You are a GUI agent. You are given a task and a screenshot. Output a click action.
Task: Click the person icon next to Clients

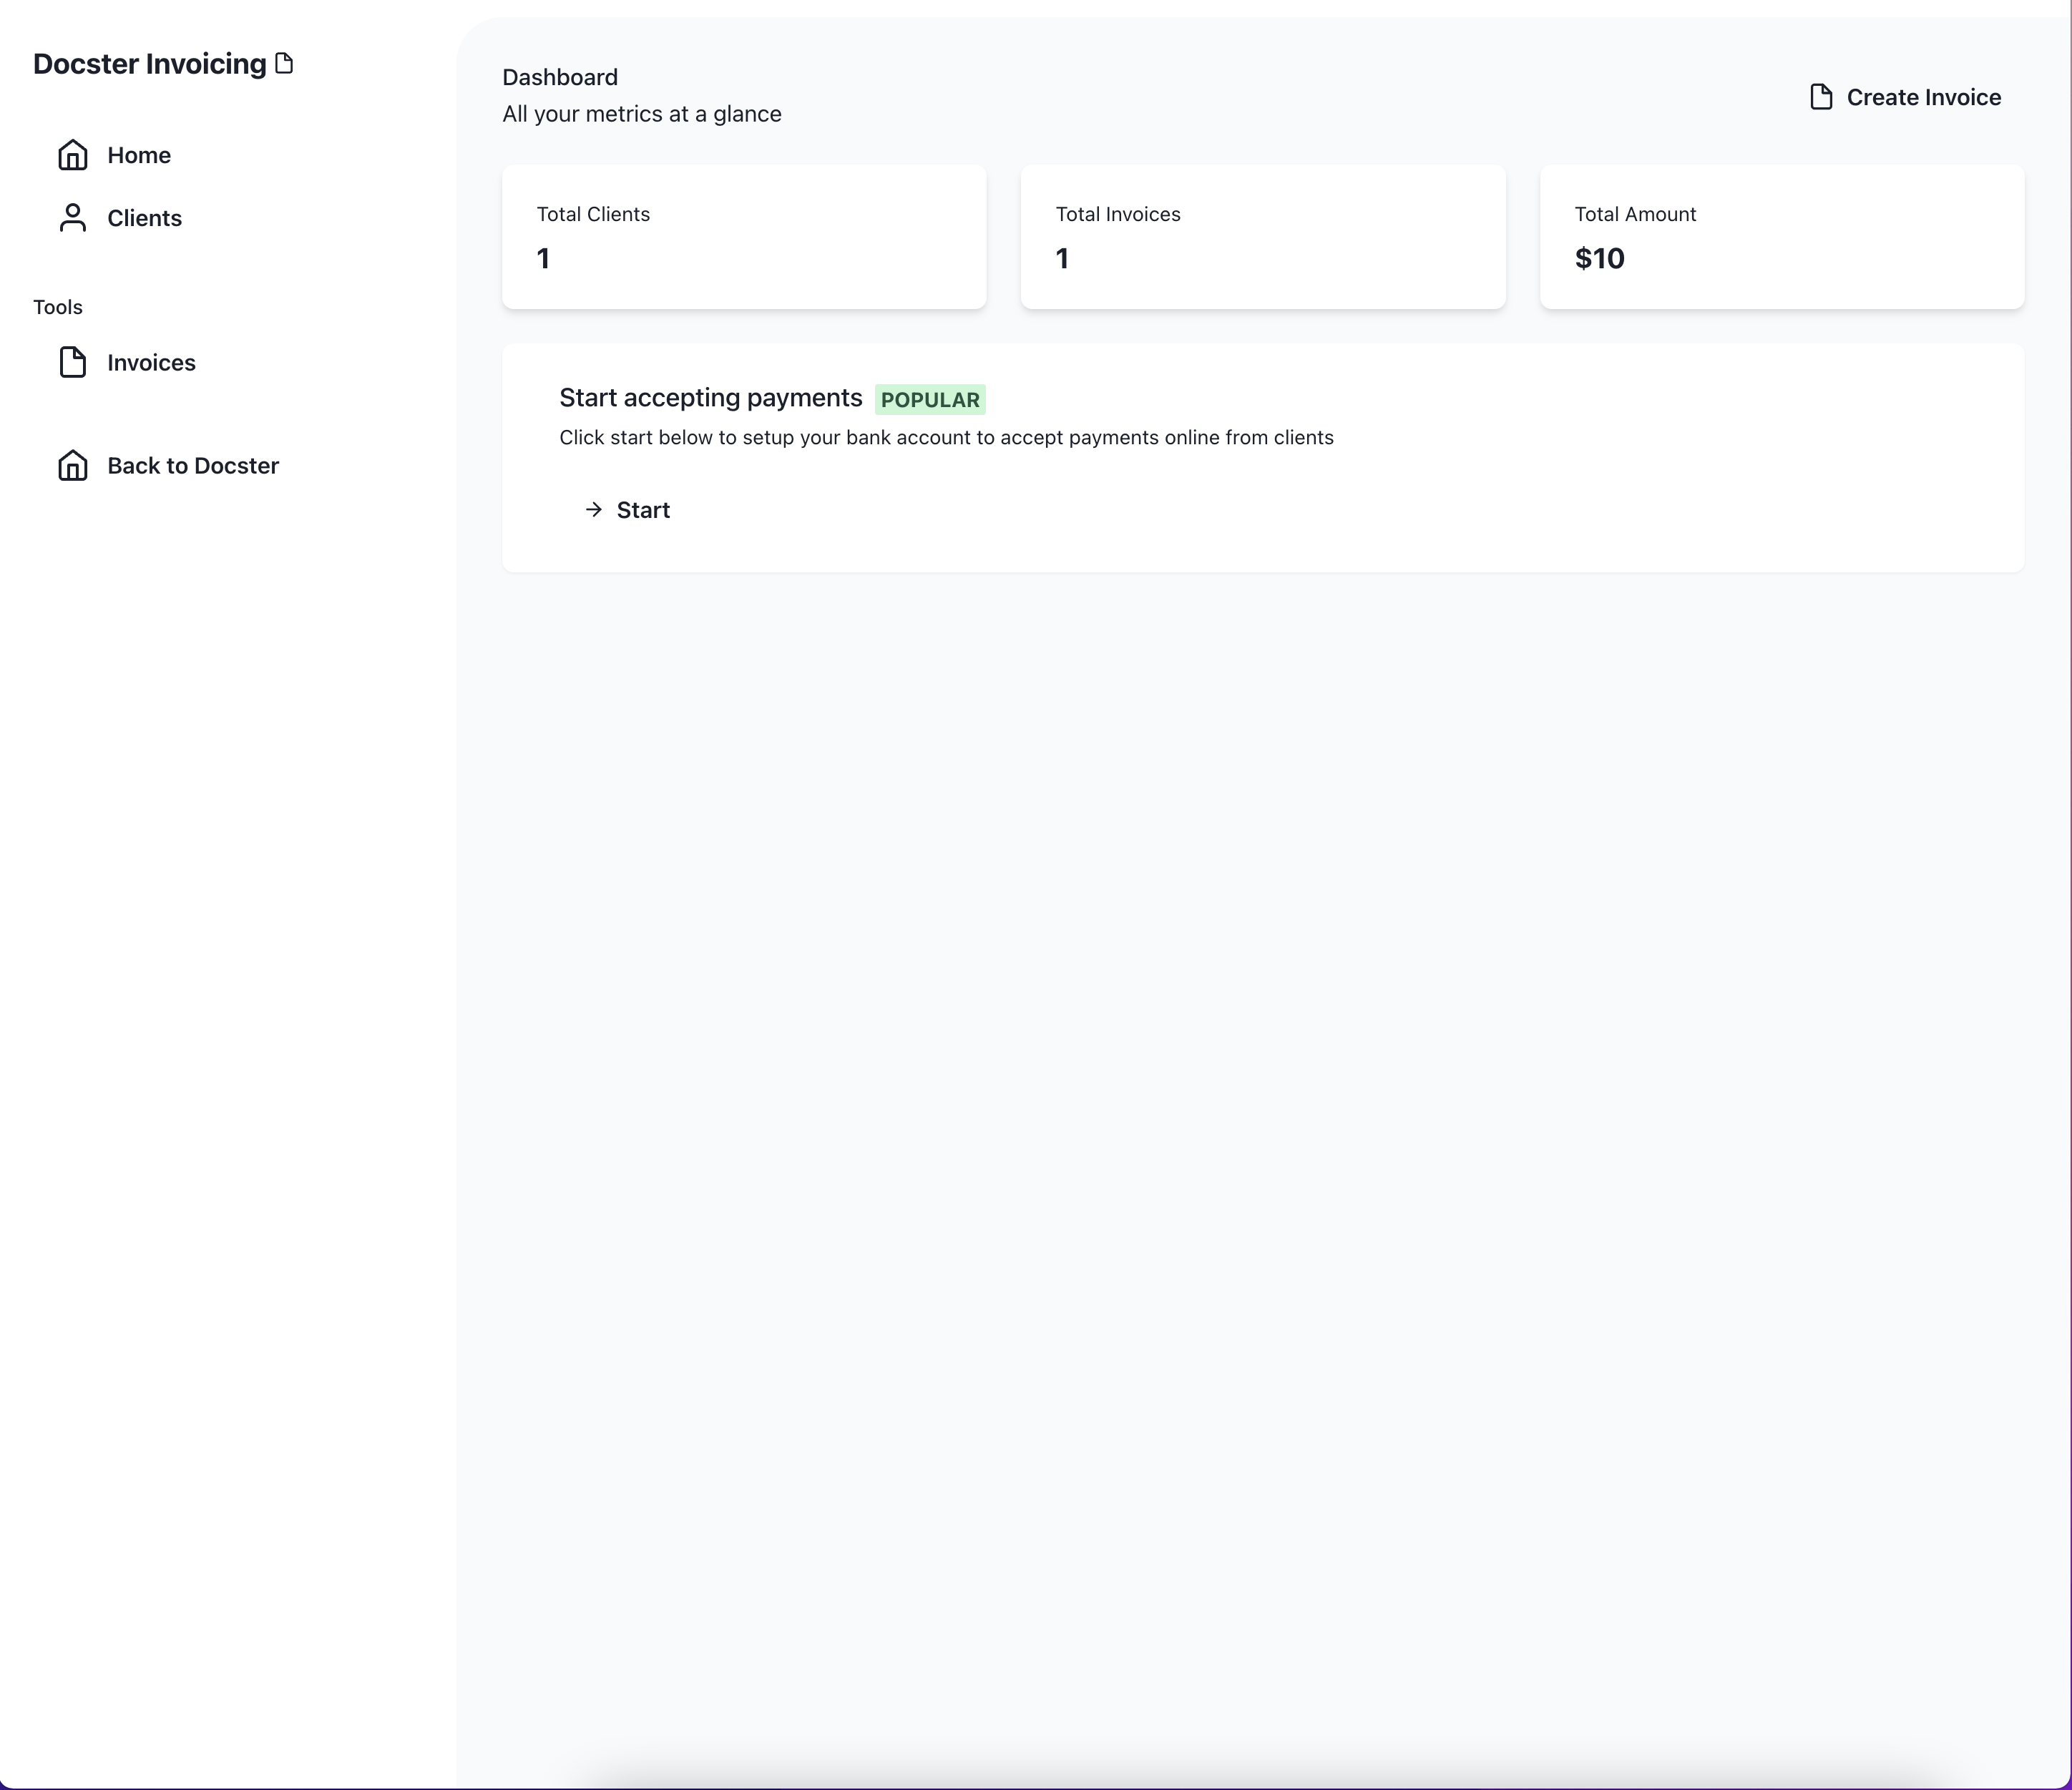point(73,218)
